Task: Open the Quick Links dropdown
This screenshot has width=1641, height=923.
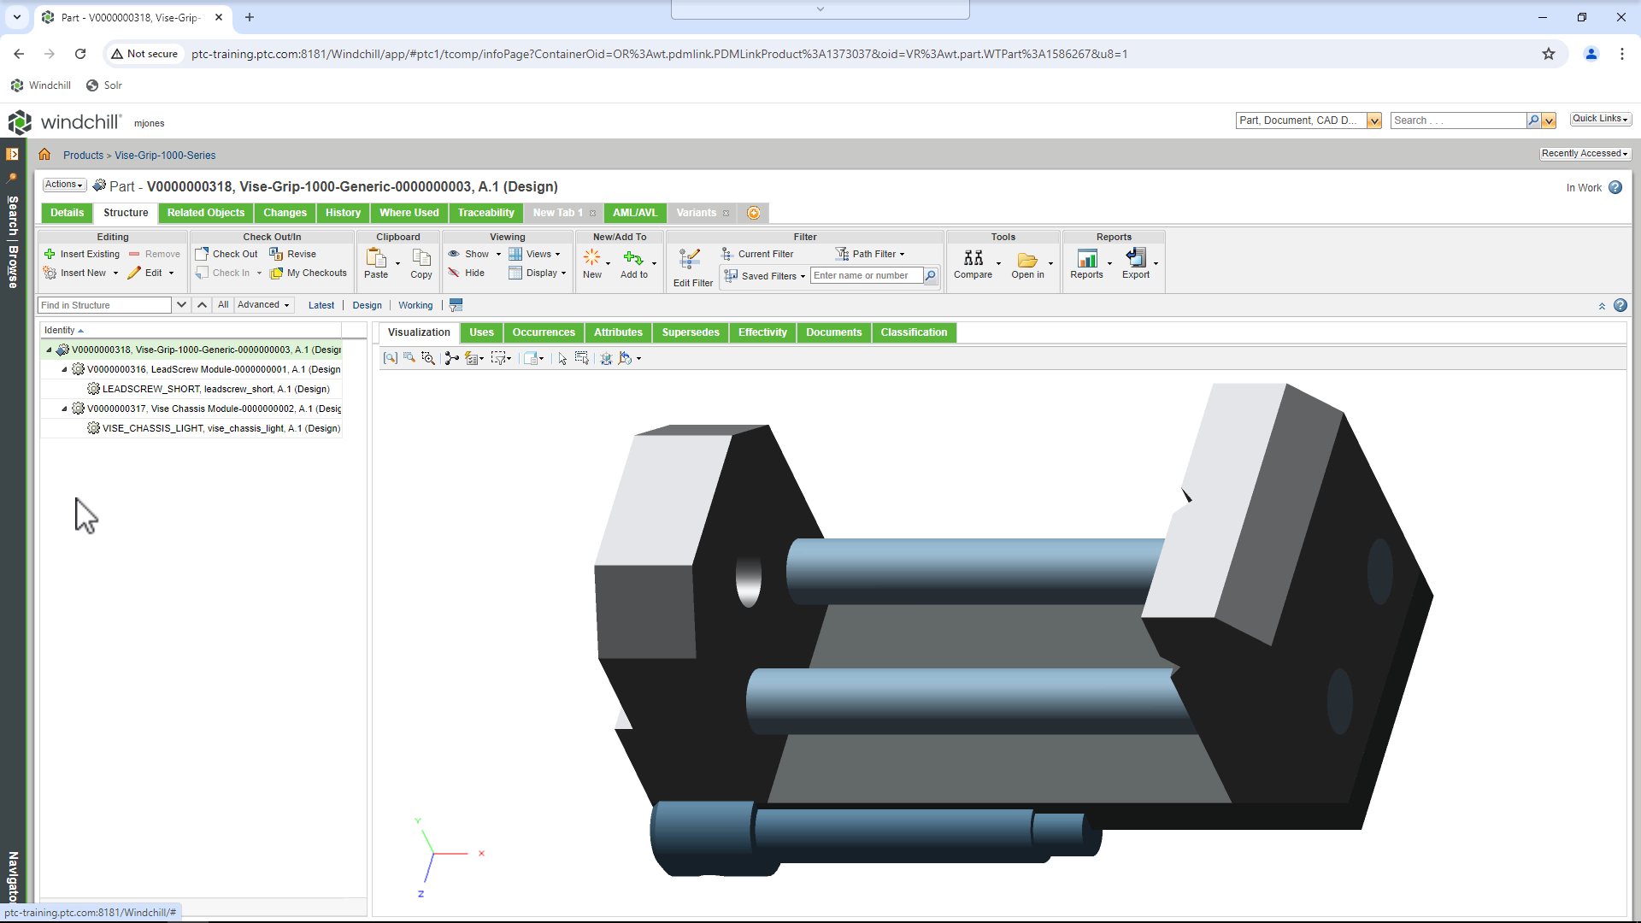Action: click(1600, 119)
